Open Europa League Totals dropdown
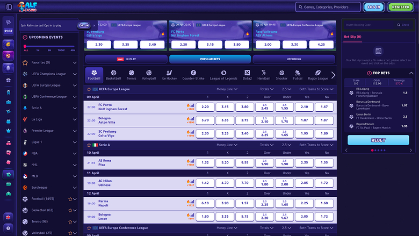Screen dimensions: 419x236 [266, 89]
